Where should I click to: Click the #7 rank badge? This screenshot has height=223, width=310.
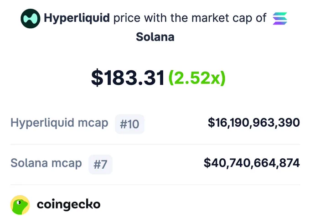point(100,165)
